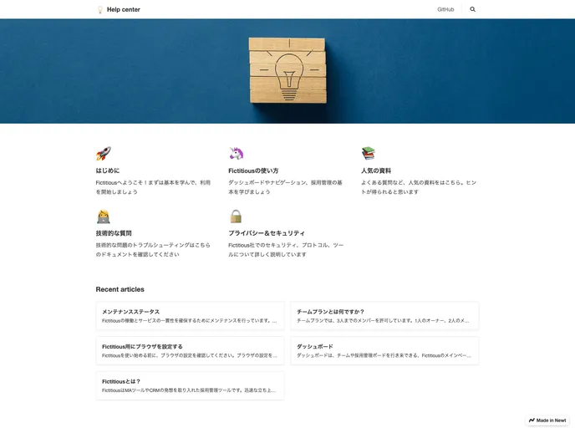The width and height of the screenshot is (575, 428).
Task: Open the はじめに category heading
Action: click(x=108, y=171)
